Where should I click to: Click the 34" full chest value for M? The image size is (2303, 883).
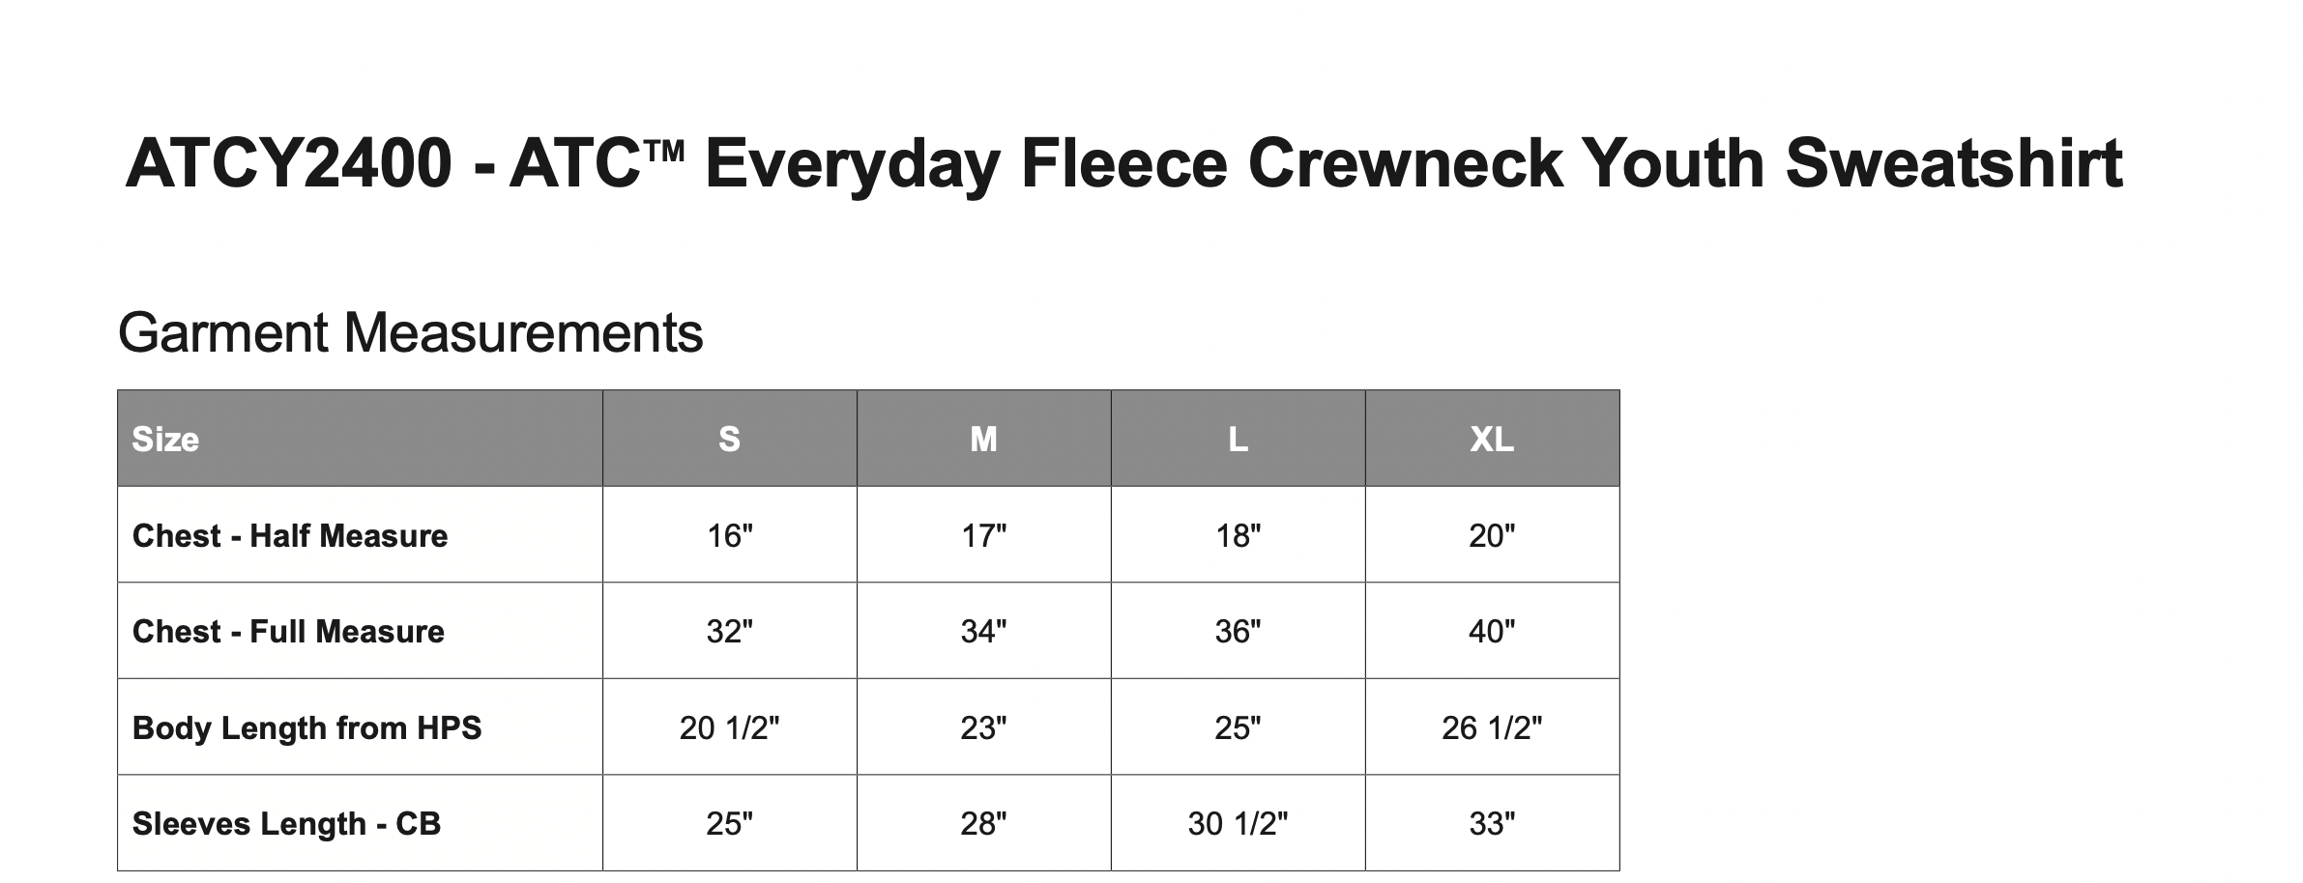coord(983,631)
